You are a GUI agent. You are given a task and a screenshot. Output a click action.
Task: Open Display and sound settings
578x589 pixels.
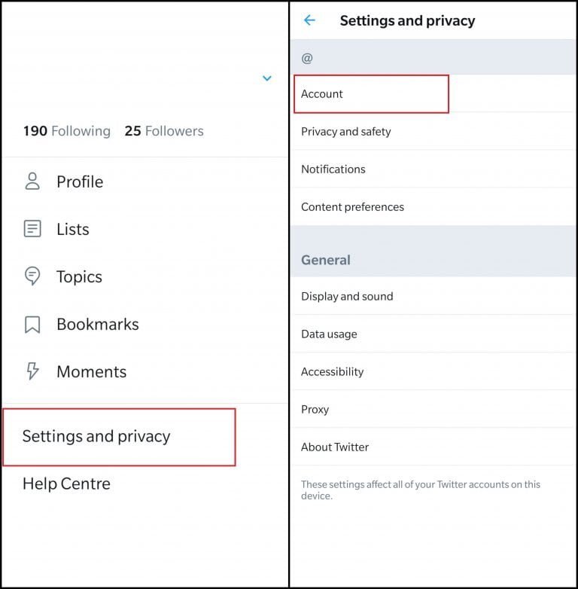pyautogui.click(x=347, y=297)
